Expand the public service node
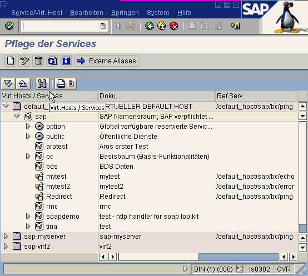308x276 pixels. pos(28,136)
